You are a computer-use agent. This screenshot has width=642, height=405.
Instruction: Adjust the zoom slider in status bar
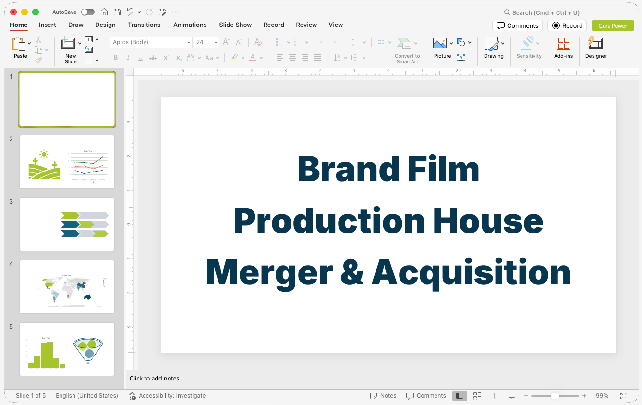pyautogui.click(x=555, y=396)
